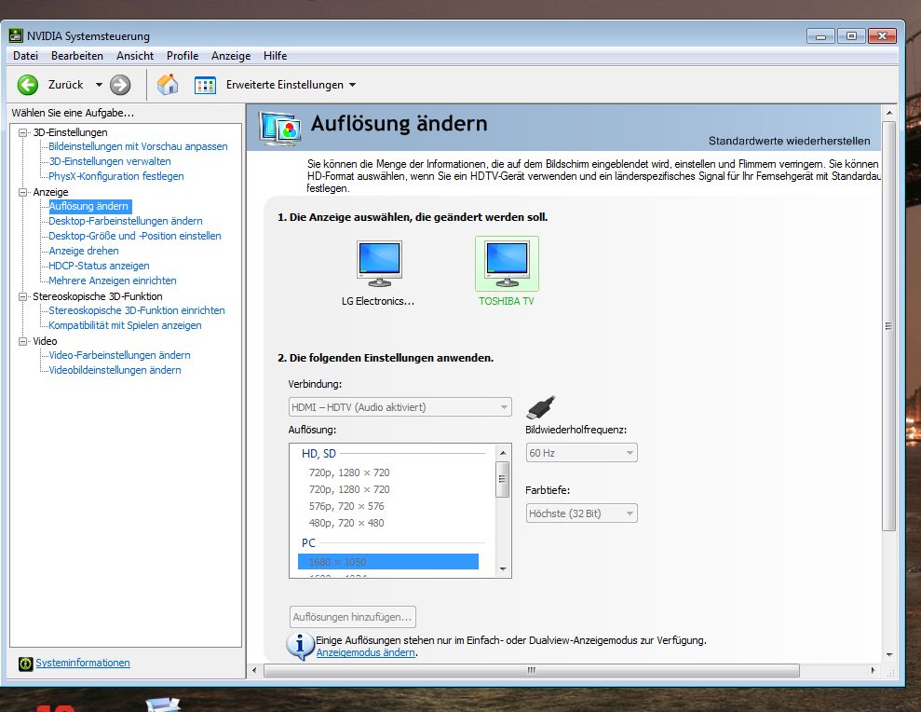Open Bildeinstellungen mit Vorschau anpassen

[138, 146]
